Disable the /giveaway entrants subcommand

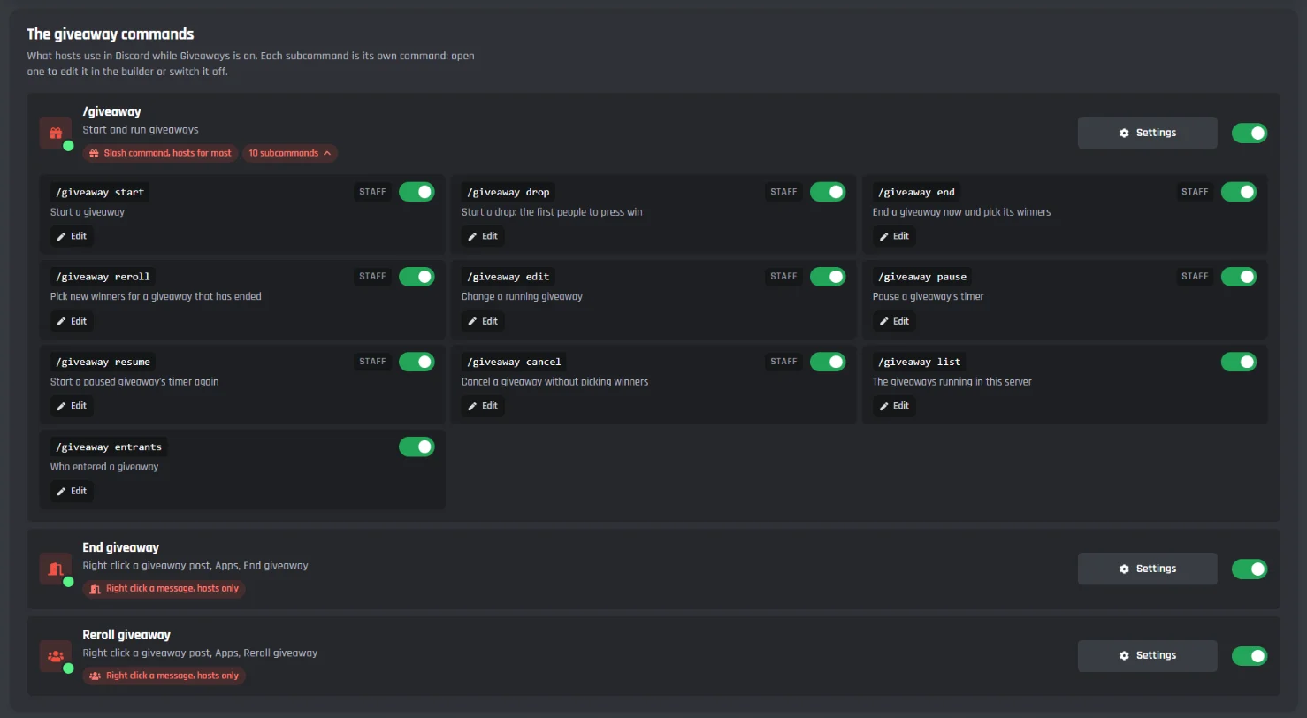[x=417, y=447]
